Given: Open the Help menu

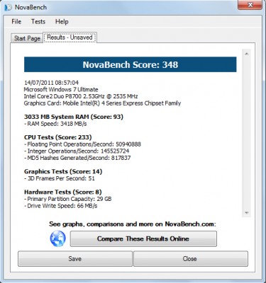Looking at the screenshot, I should (62, 22).
